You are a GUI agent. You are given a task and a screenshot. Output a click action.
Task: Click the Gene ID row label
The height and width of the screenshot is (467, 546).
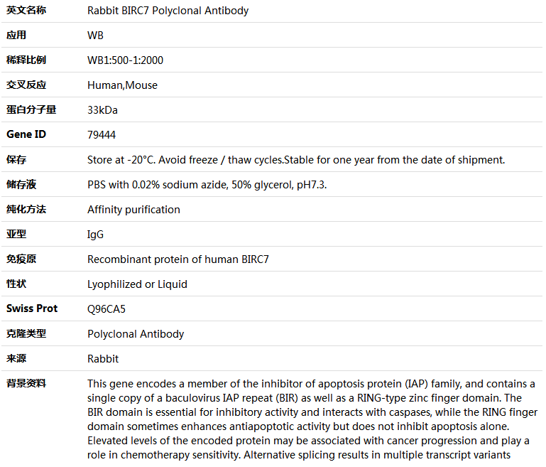(x=26, y=134)
